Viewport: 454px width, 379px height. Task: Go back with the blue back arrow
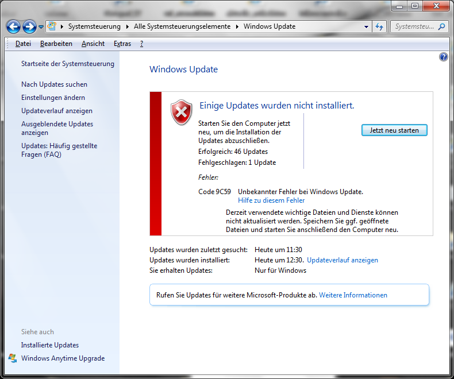tap(13, 26)
